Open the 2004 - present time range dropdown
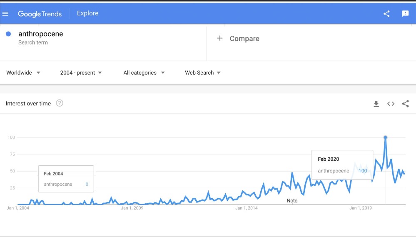 pyautogui.click(x=81, y=72)
